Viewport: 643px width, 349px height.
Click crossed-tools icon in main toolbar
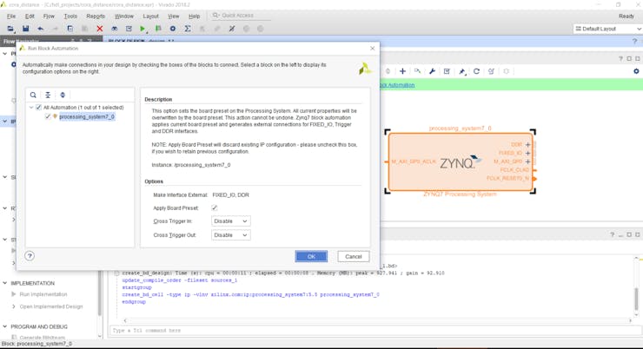click(232, 29)
